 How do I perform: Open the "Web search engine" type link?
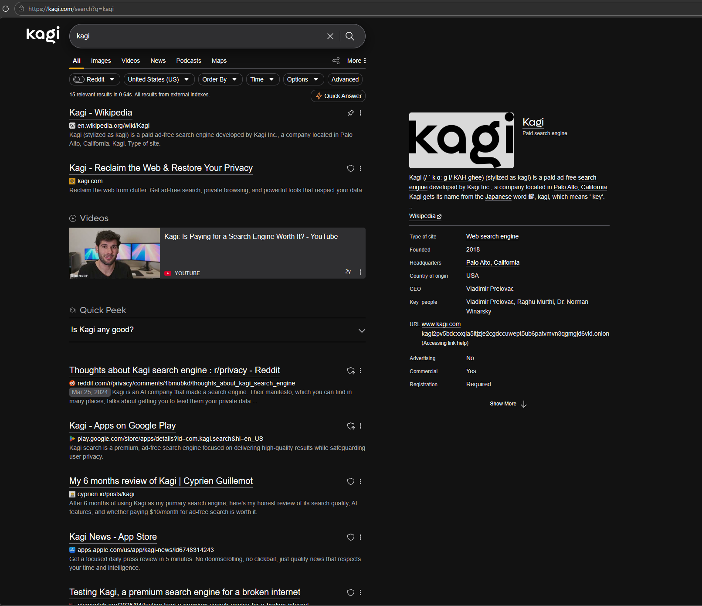coord(492,236)
